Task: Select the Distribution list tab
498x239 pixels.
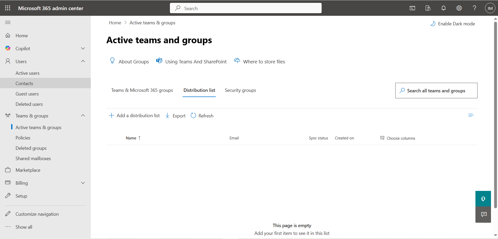Action: click(199, 90)
